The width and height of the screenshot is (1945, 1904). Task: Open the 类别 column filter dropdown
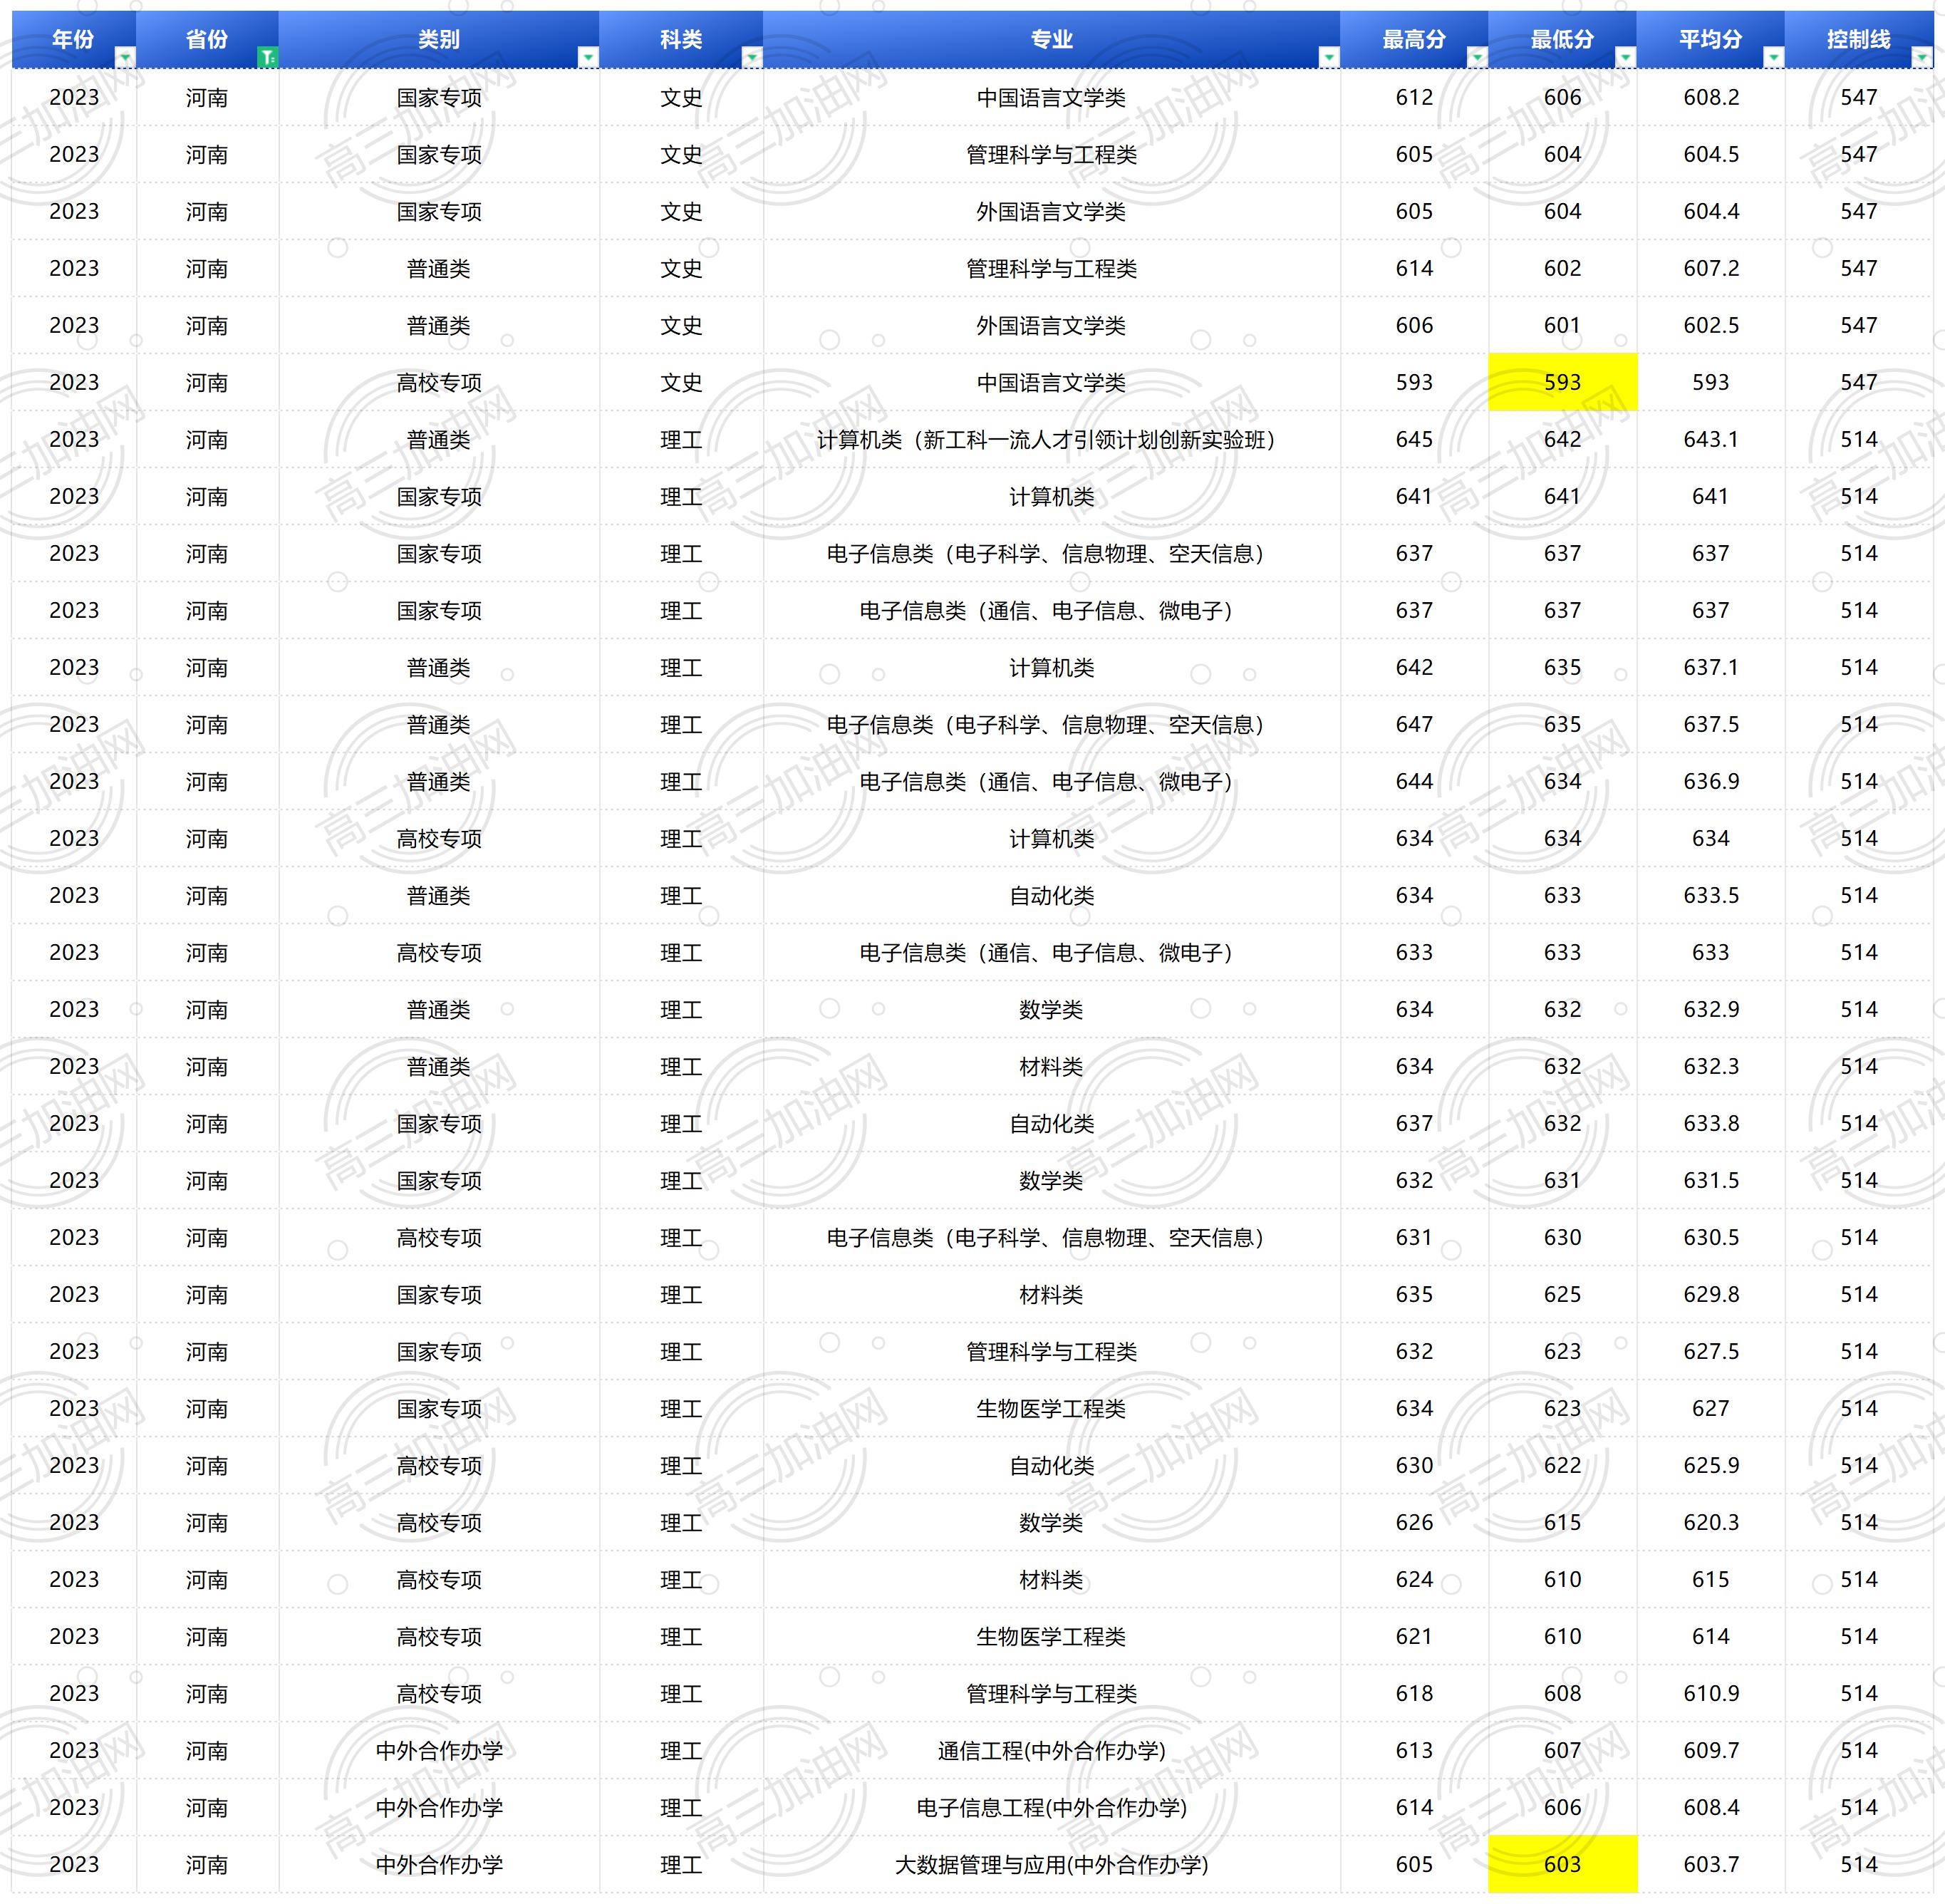tap(588, 58)
